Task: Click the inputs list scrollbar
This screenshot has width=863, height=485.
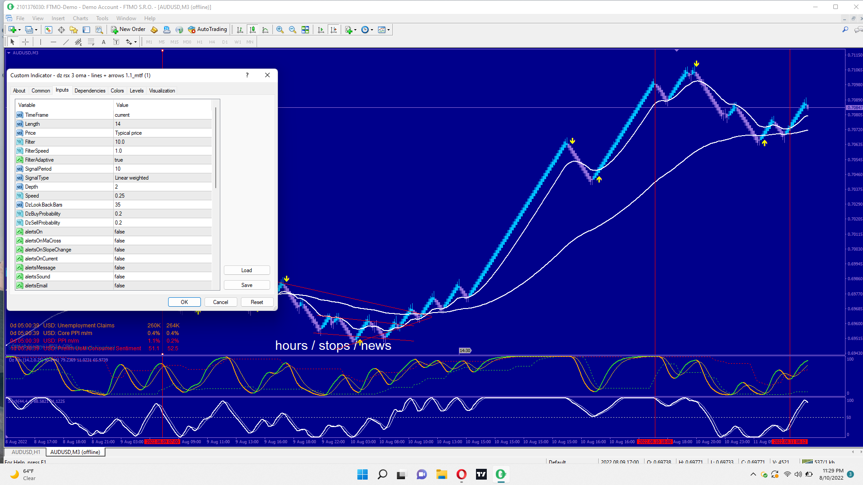Action: [216, 148]
